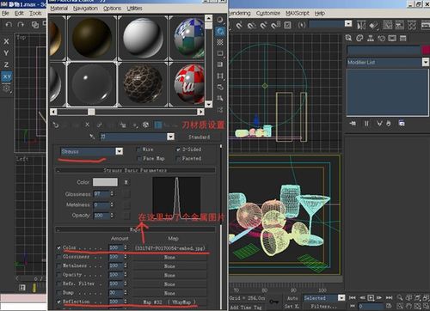Click the Strauss Color swatch
The width and height of the screenshot is (430, 311).
point(105,182)
